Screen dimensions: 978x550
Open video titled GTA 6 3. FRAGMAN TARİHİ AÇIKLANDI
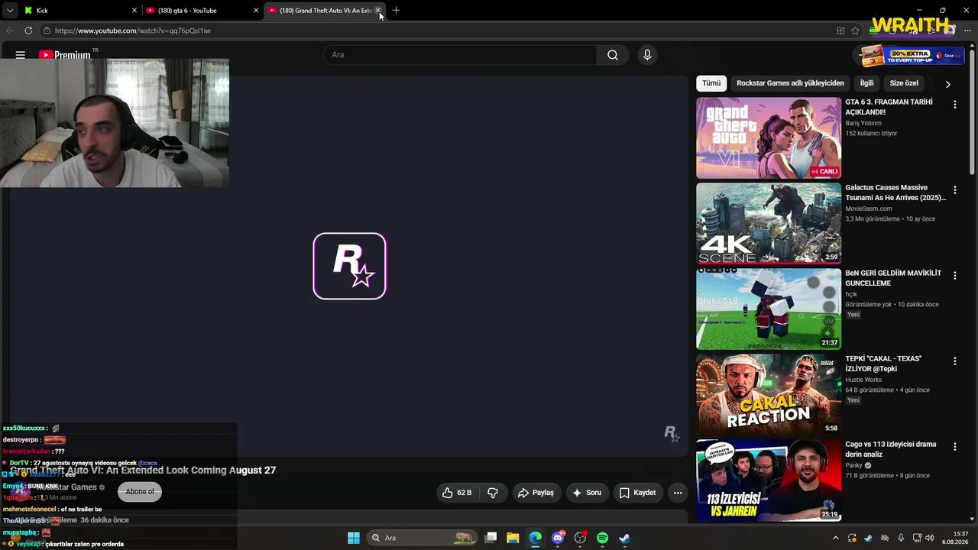(x=889, y=107)
